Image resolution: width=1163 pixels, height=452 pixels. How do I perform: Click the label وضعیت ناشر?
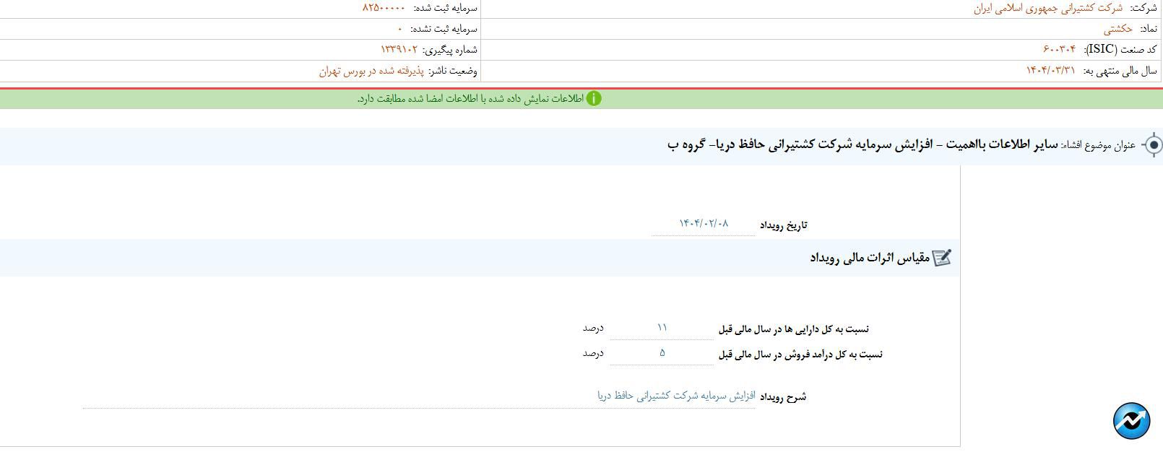(x=453, y=71)
